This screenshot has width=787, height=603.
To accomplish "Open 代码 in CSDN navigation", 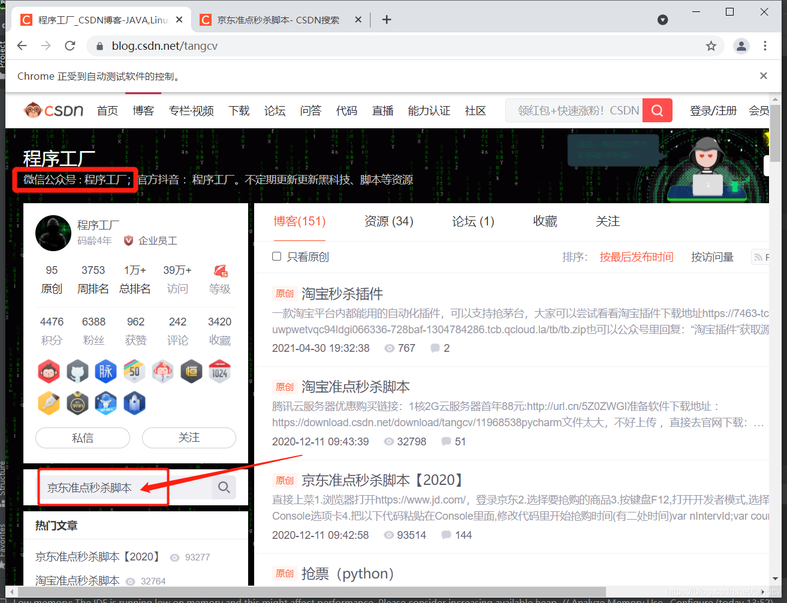I will click(346, 111).
